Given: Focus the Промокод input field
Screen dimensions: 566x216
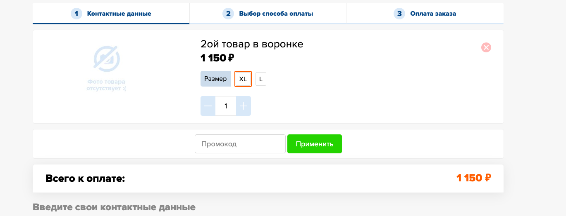Looking at the screenshot, I should (240, 144).
